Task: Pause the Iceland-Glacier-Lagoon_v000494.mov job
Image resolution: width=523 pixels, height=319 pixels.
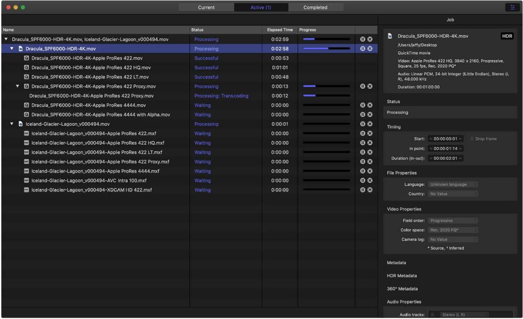Action: 363,124
